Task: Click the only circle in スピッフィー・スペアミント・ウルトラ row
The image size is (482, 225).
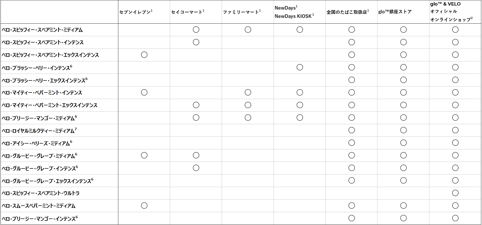Action: (x=455, y=193)
